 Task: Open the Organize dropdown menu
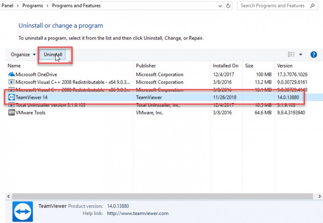(23, 55)
